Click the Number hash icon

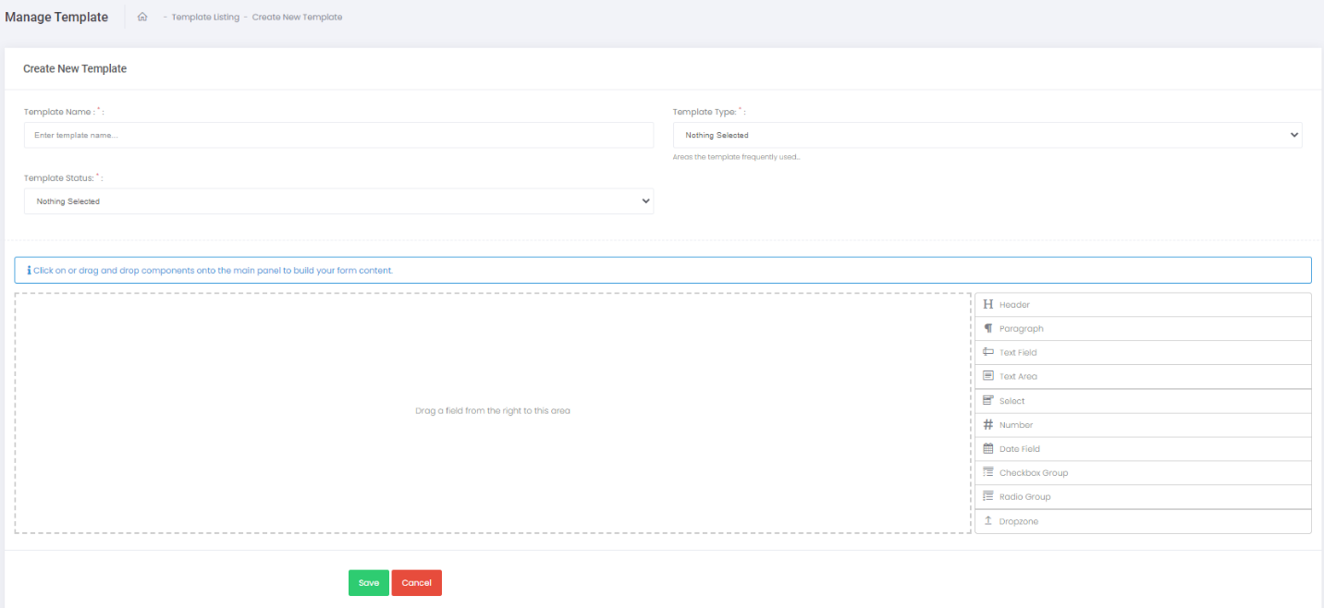987,425
